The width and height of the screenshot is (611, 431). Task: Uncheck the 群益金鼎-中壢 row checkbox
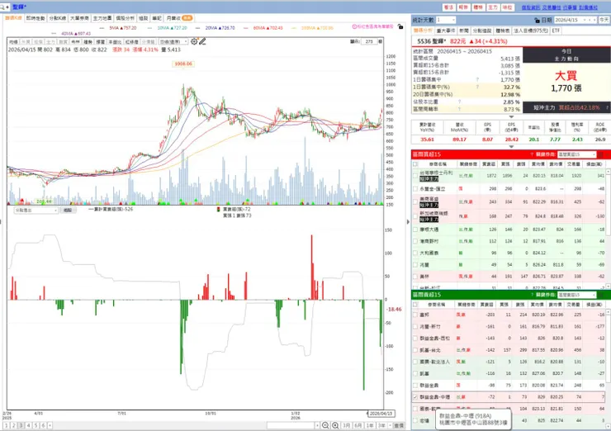tap(415, 397)
